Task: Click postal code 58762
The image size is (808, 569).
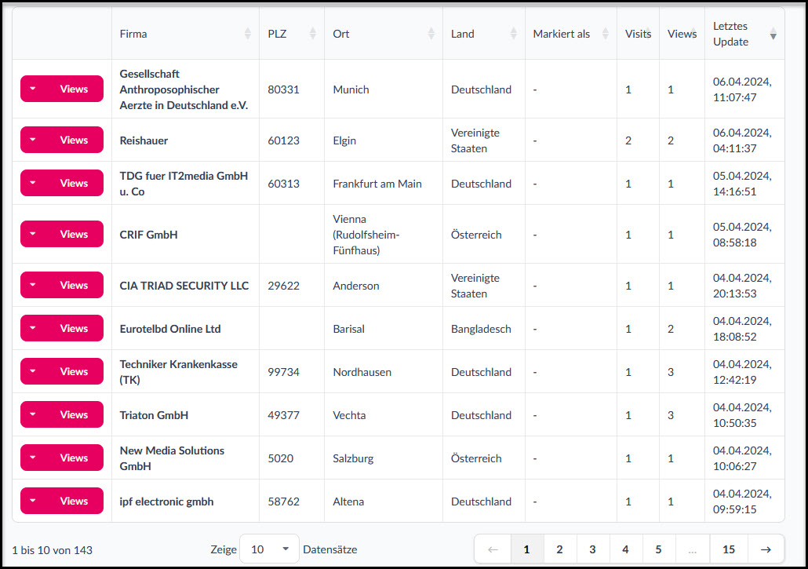Action: click(283, 502)
